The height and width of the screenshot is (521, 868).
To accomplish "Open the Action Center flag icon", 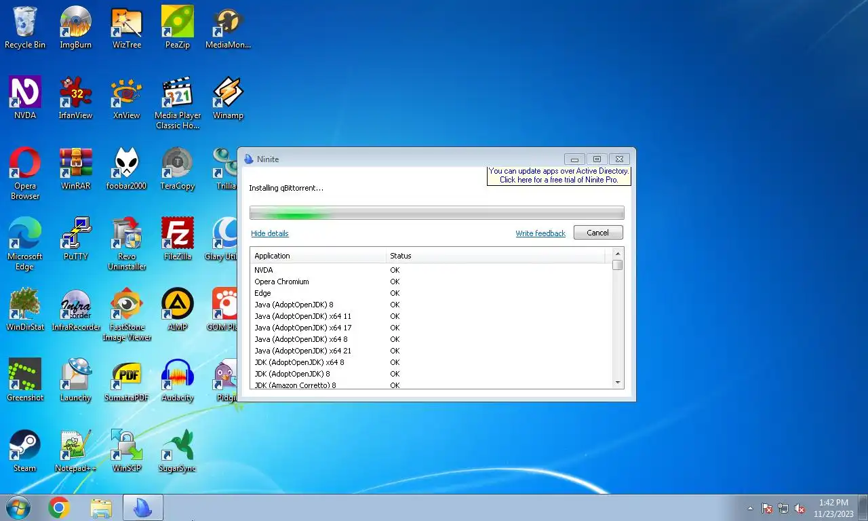I will [x=767, y=508].
